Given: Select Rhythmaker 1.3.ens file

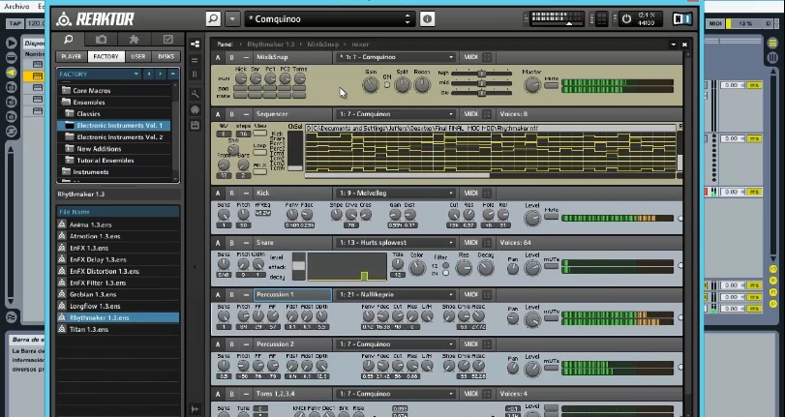Looking at the screenshot, I should [x=118, y=317].
